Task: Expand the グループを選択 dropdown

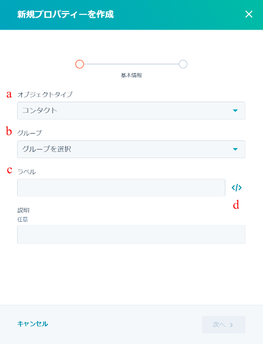Action: 131,149
